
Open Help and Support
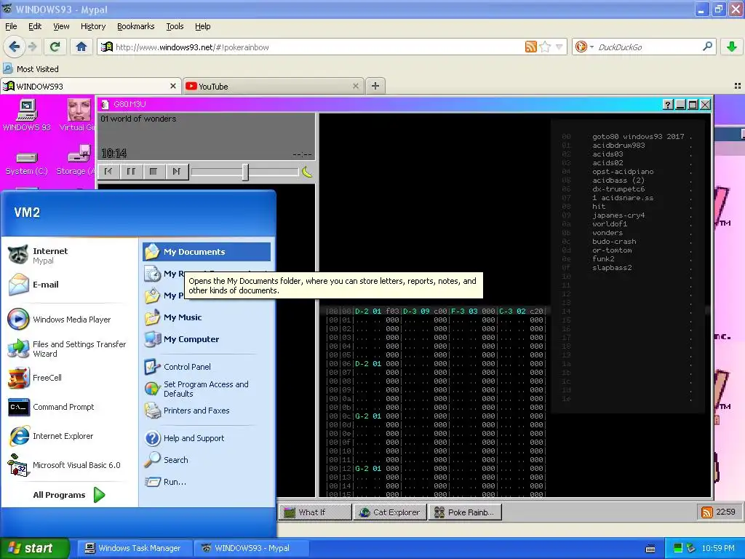[207, 437]
